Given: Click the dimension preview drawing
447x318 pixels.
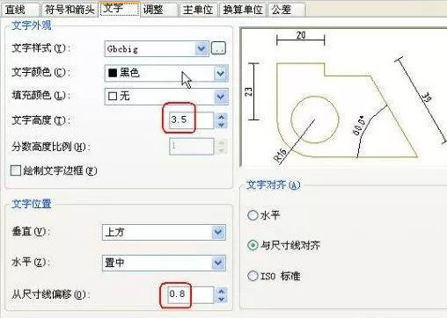Looking at the screenshot, I should point(344,98).
